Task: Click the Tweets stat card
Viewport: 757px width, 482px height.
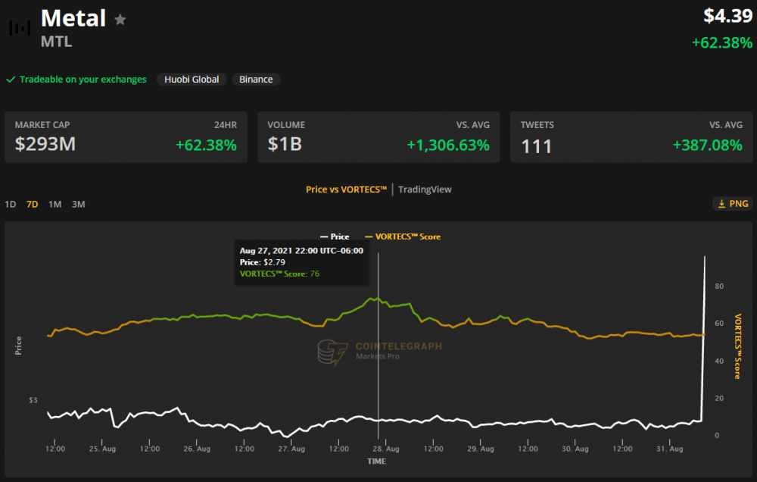Action: coord(631,137)
